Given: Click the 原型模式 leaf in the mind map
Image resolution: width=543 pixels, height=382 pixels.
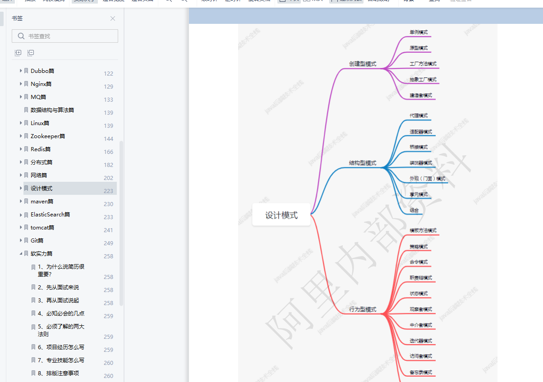Looking at the screenshot, I should [x=419, y=48].
